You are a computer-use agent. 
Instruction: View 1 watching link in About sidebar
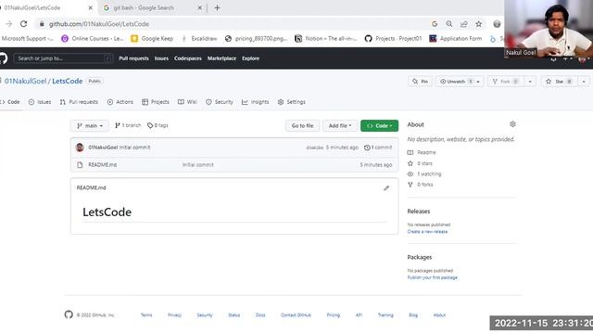click(424, 174)
